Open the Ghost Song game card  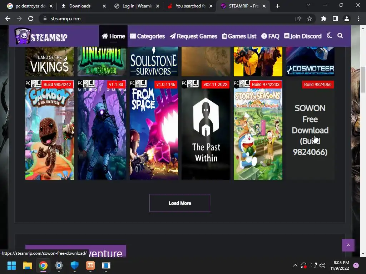102,130
